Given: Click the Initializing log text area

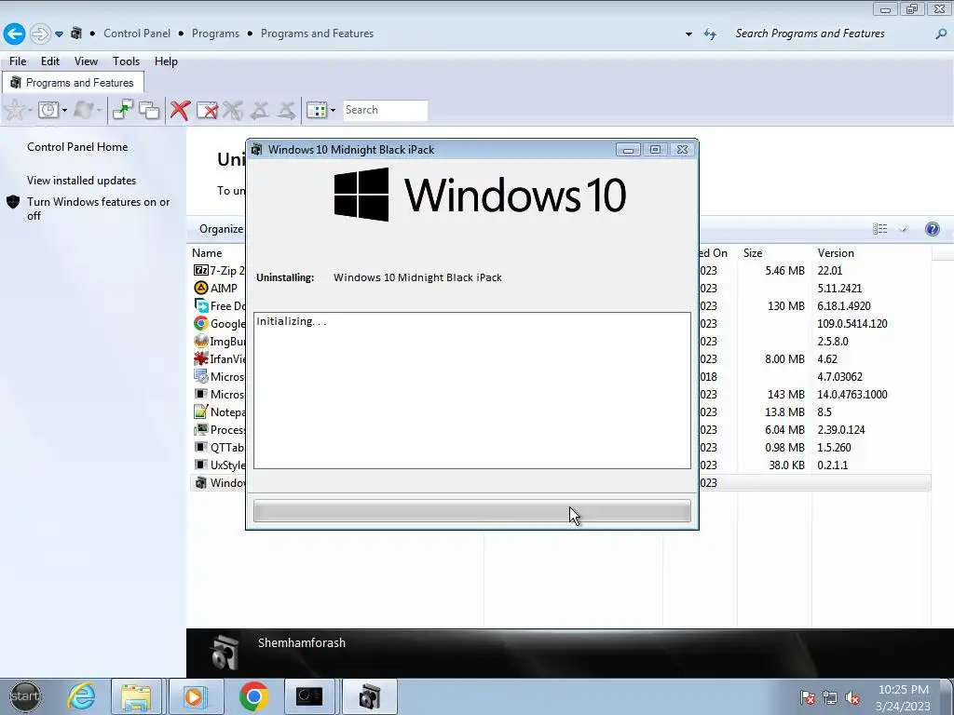Looking at the screenshot, I should 472,390.
